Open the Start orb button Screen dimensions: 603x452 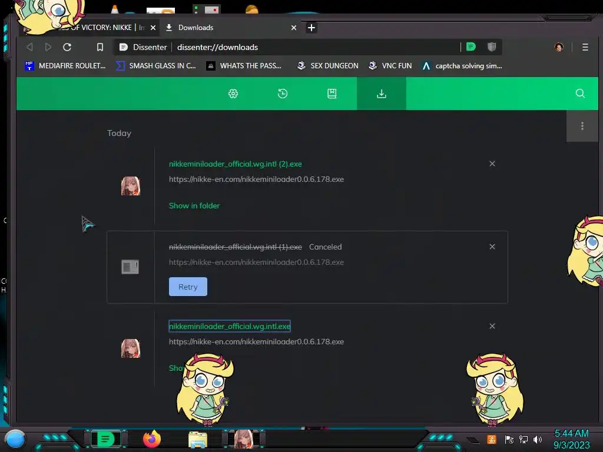pyautogui.click(x=15, y=439)
